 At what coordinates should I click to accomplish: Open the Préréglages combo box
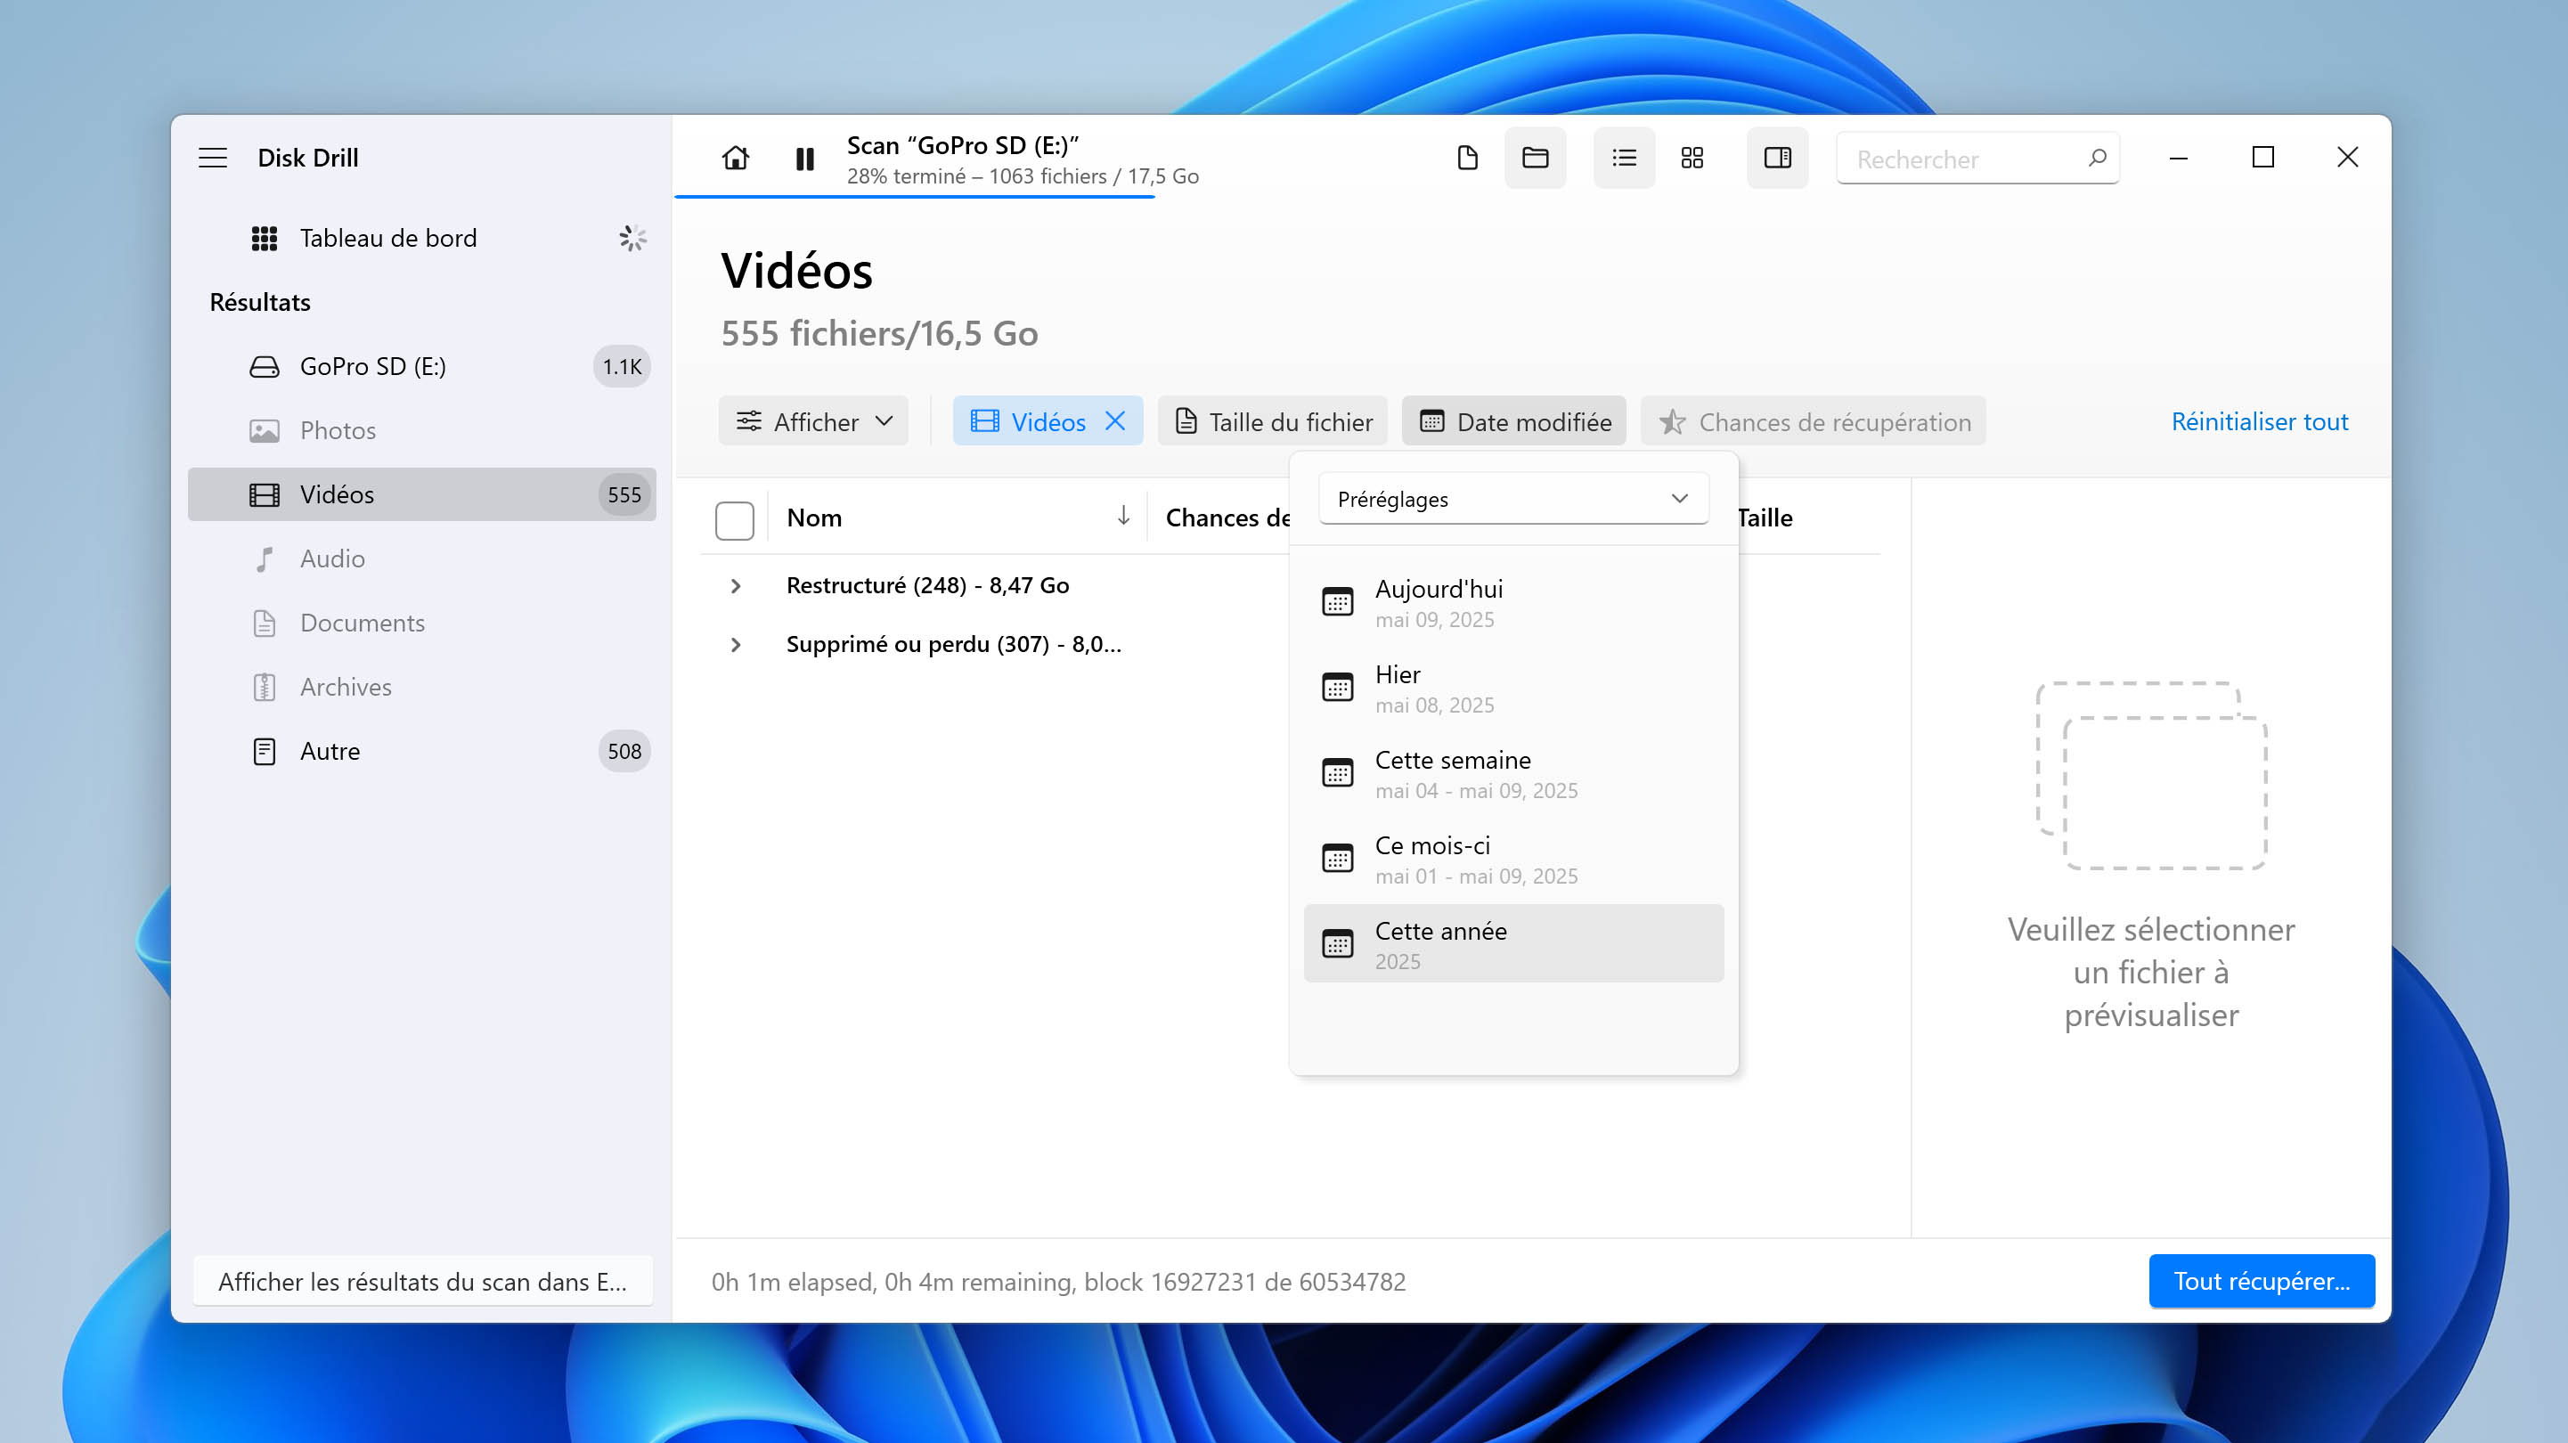point(1513,499)
